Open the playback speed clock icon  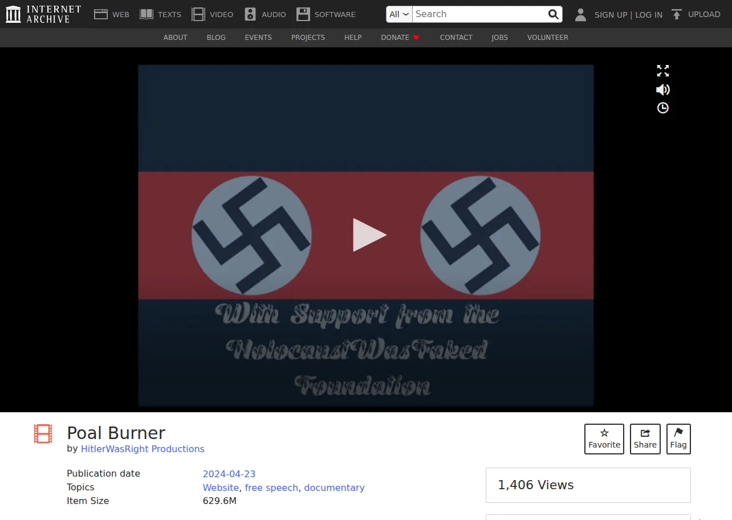click(x=662, y=108)
